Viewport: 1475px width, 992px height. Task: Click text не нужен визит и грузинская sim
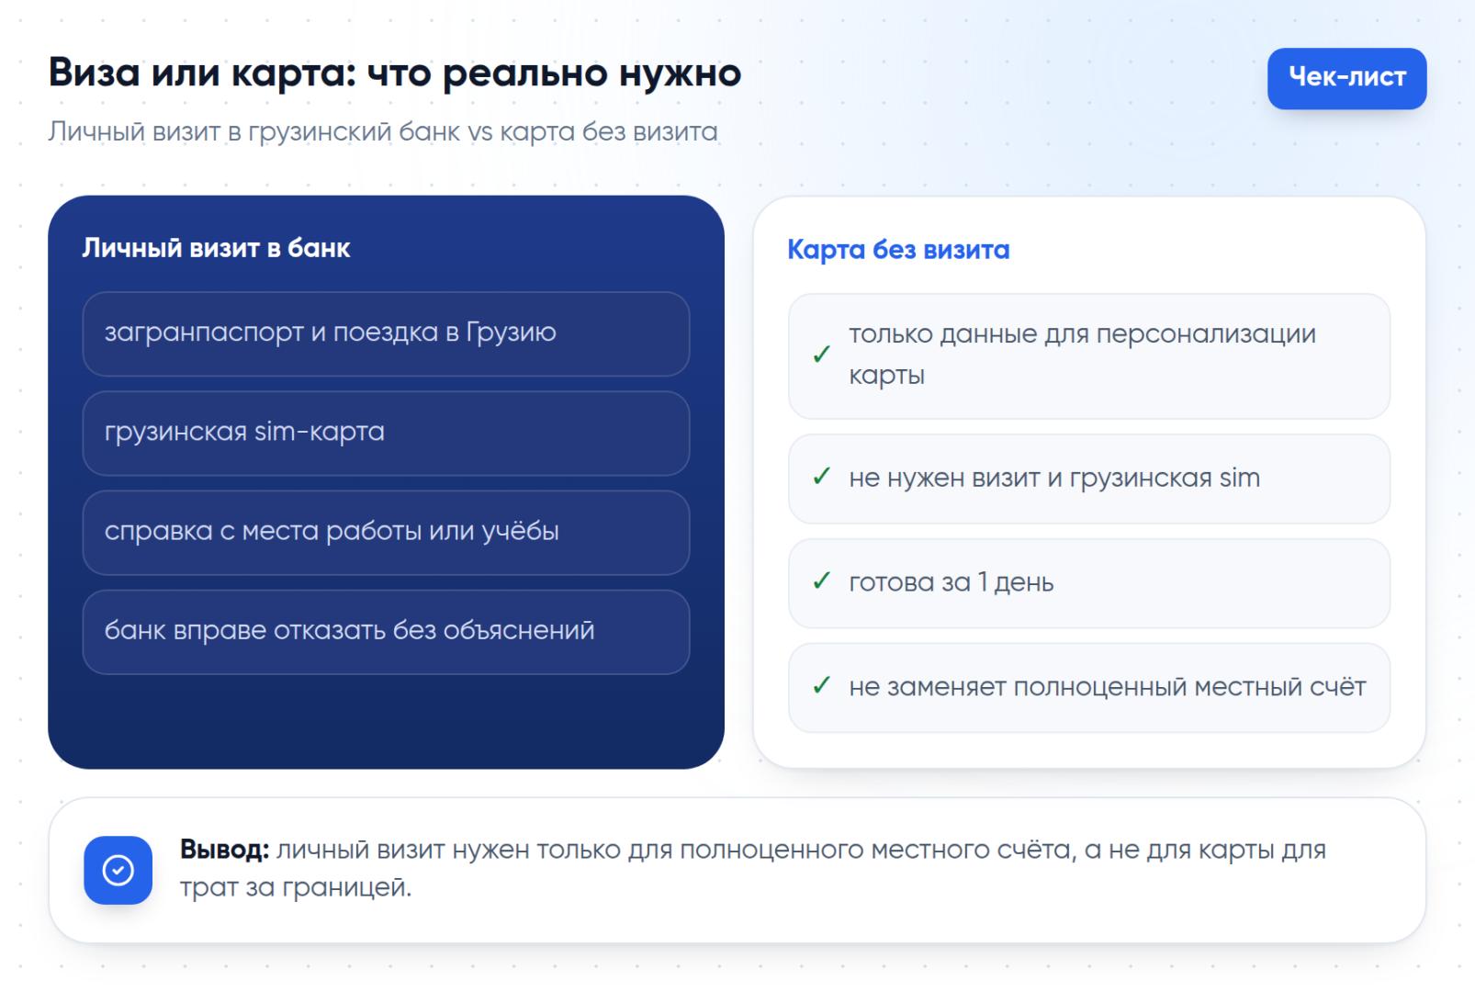[1054, 479]
